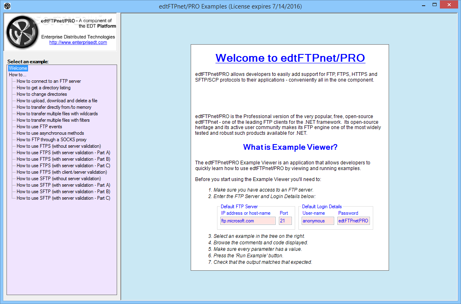Focus the IP address or host-name field
The image size is (461, 304).
coord(248,221)
